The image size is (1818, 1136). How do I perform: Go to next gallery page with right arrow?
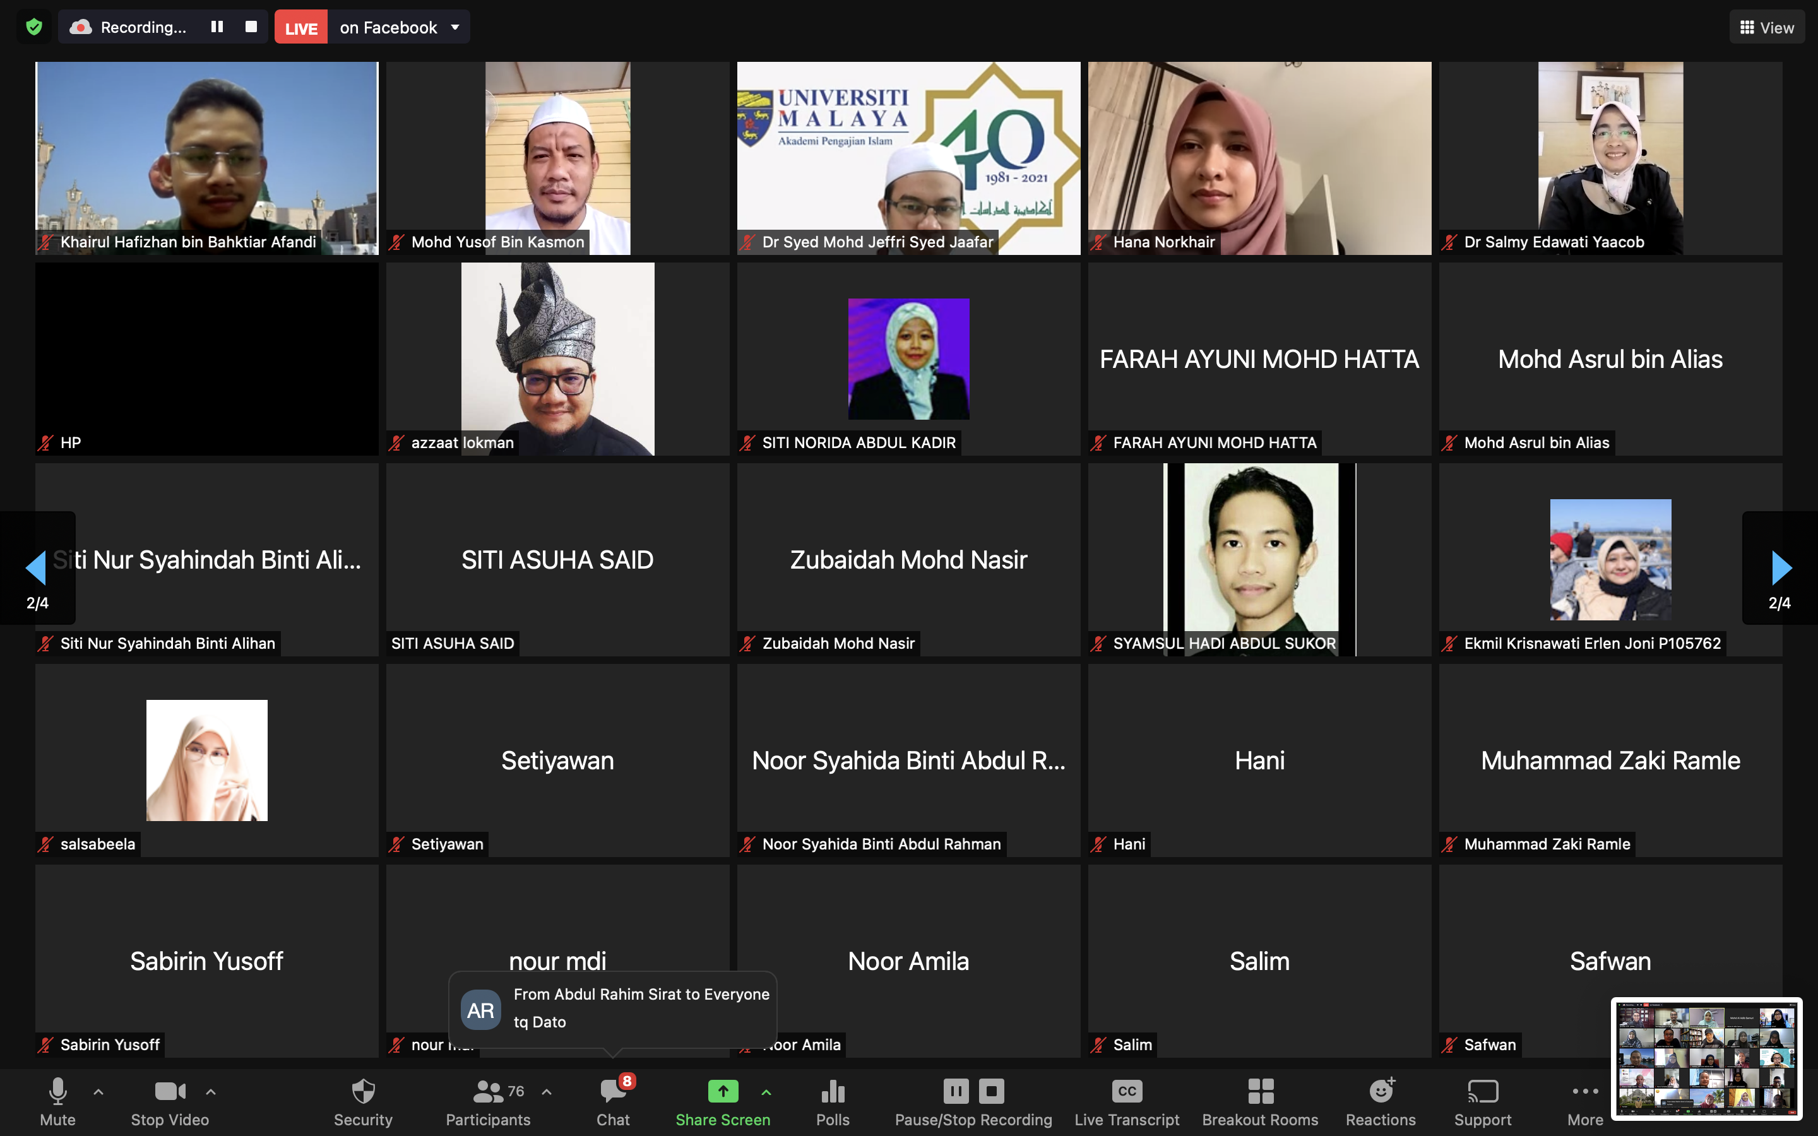click(1781, 568)
